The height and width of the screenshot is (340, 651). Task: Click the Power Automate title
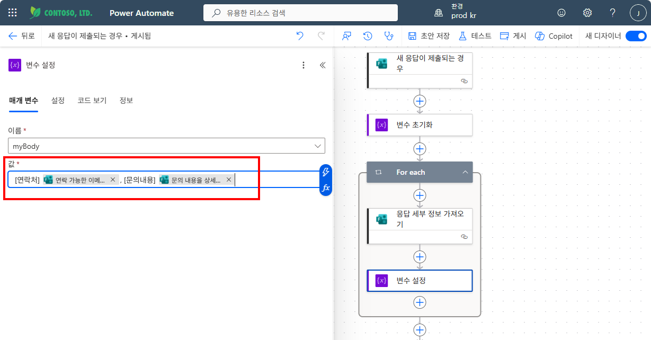click(x=141, y=13)
